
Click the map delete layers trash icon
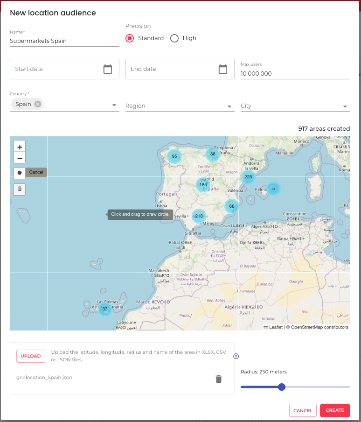(x=20, y=189)
